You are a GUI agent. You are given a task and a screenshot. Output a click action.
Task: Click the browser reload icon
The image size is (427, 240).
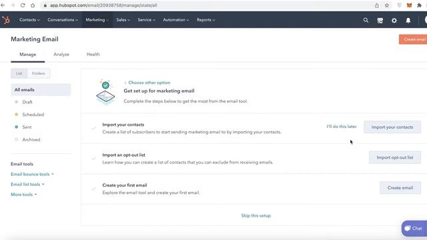[x=23, y=5]
